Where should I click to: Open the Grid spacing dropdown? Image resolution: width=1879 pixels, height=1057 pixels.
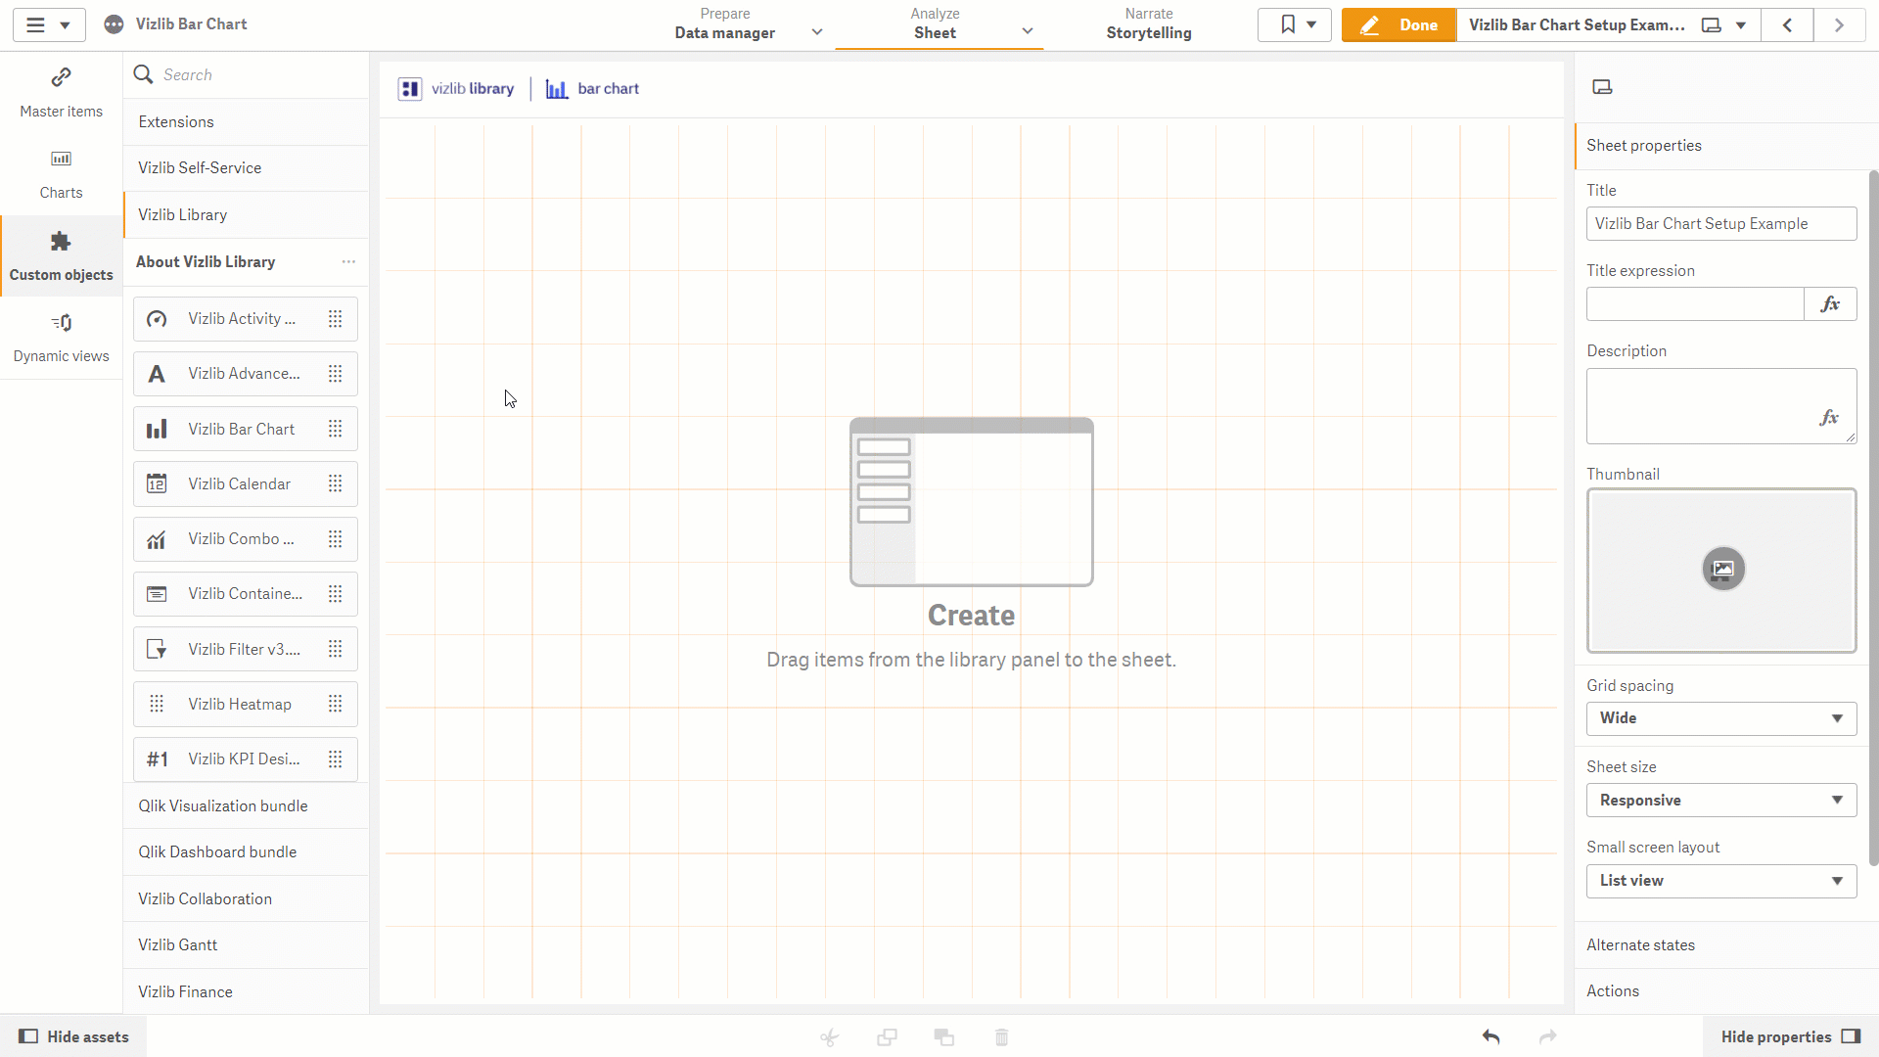[1720, 718]
